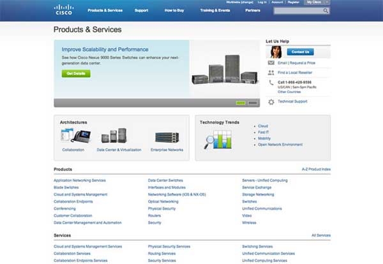Screen dimensions: 383x264
Task: Click the green Get Details button
Action: tap(76, 73)
